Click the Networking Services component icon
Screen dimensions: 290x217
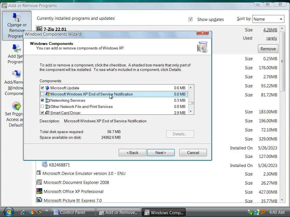(48, 100)
